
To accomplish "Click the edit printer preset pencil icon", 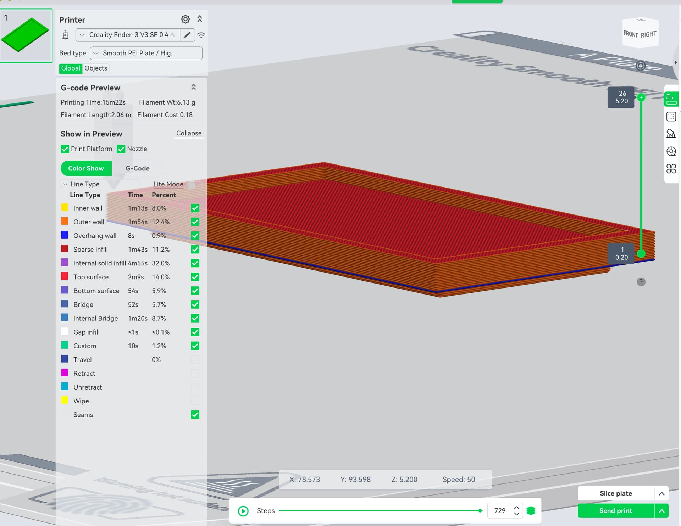I will (x=187, y=35).
